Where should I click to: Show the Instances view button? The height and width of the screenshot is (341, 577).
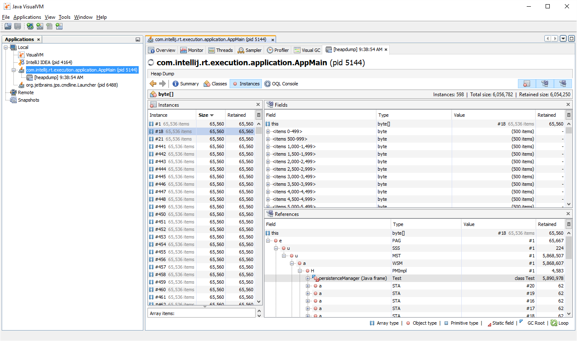246,84
